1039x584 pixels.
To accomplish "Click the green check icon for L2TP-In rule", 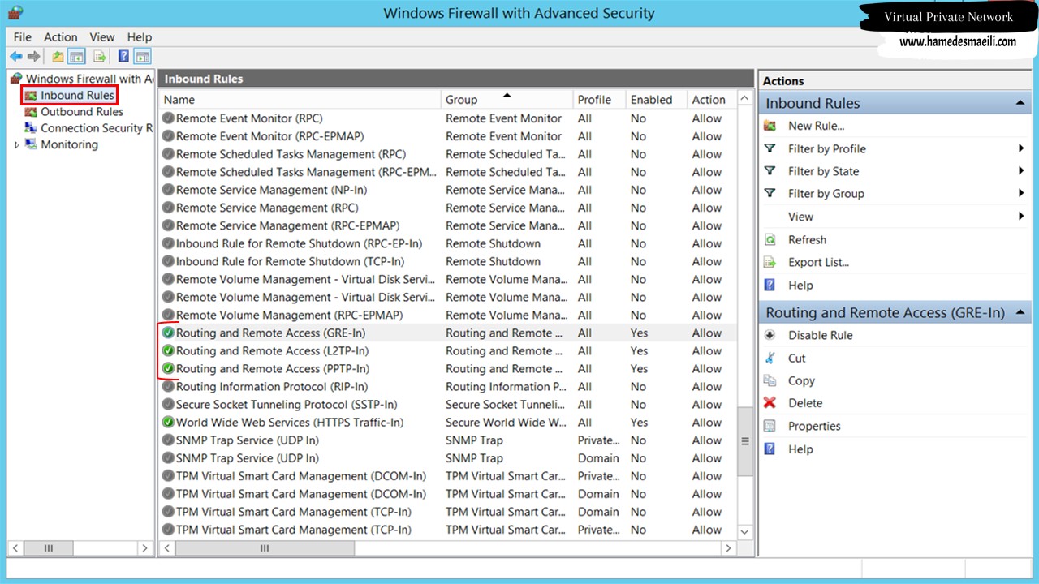I will pos(168,350).
